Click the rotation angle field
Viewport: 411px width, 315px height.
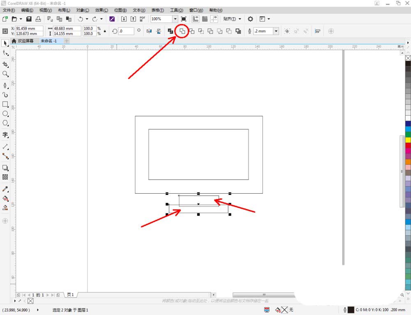[x=126, y=31]
